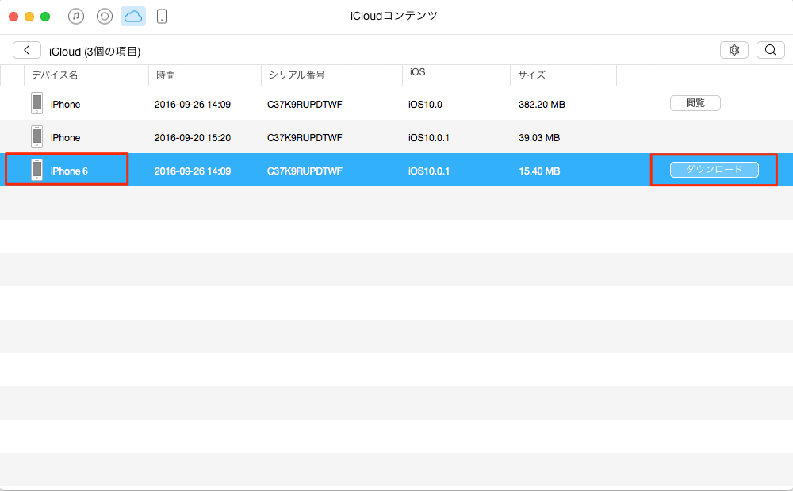793x491 pixels.
Task: Click the ダウンロード button for iPhone 6
Action: (714, 170)
